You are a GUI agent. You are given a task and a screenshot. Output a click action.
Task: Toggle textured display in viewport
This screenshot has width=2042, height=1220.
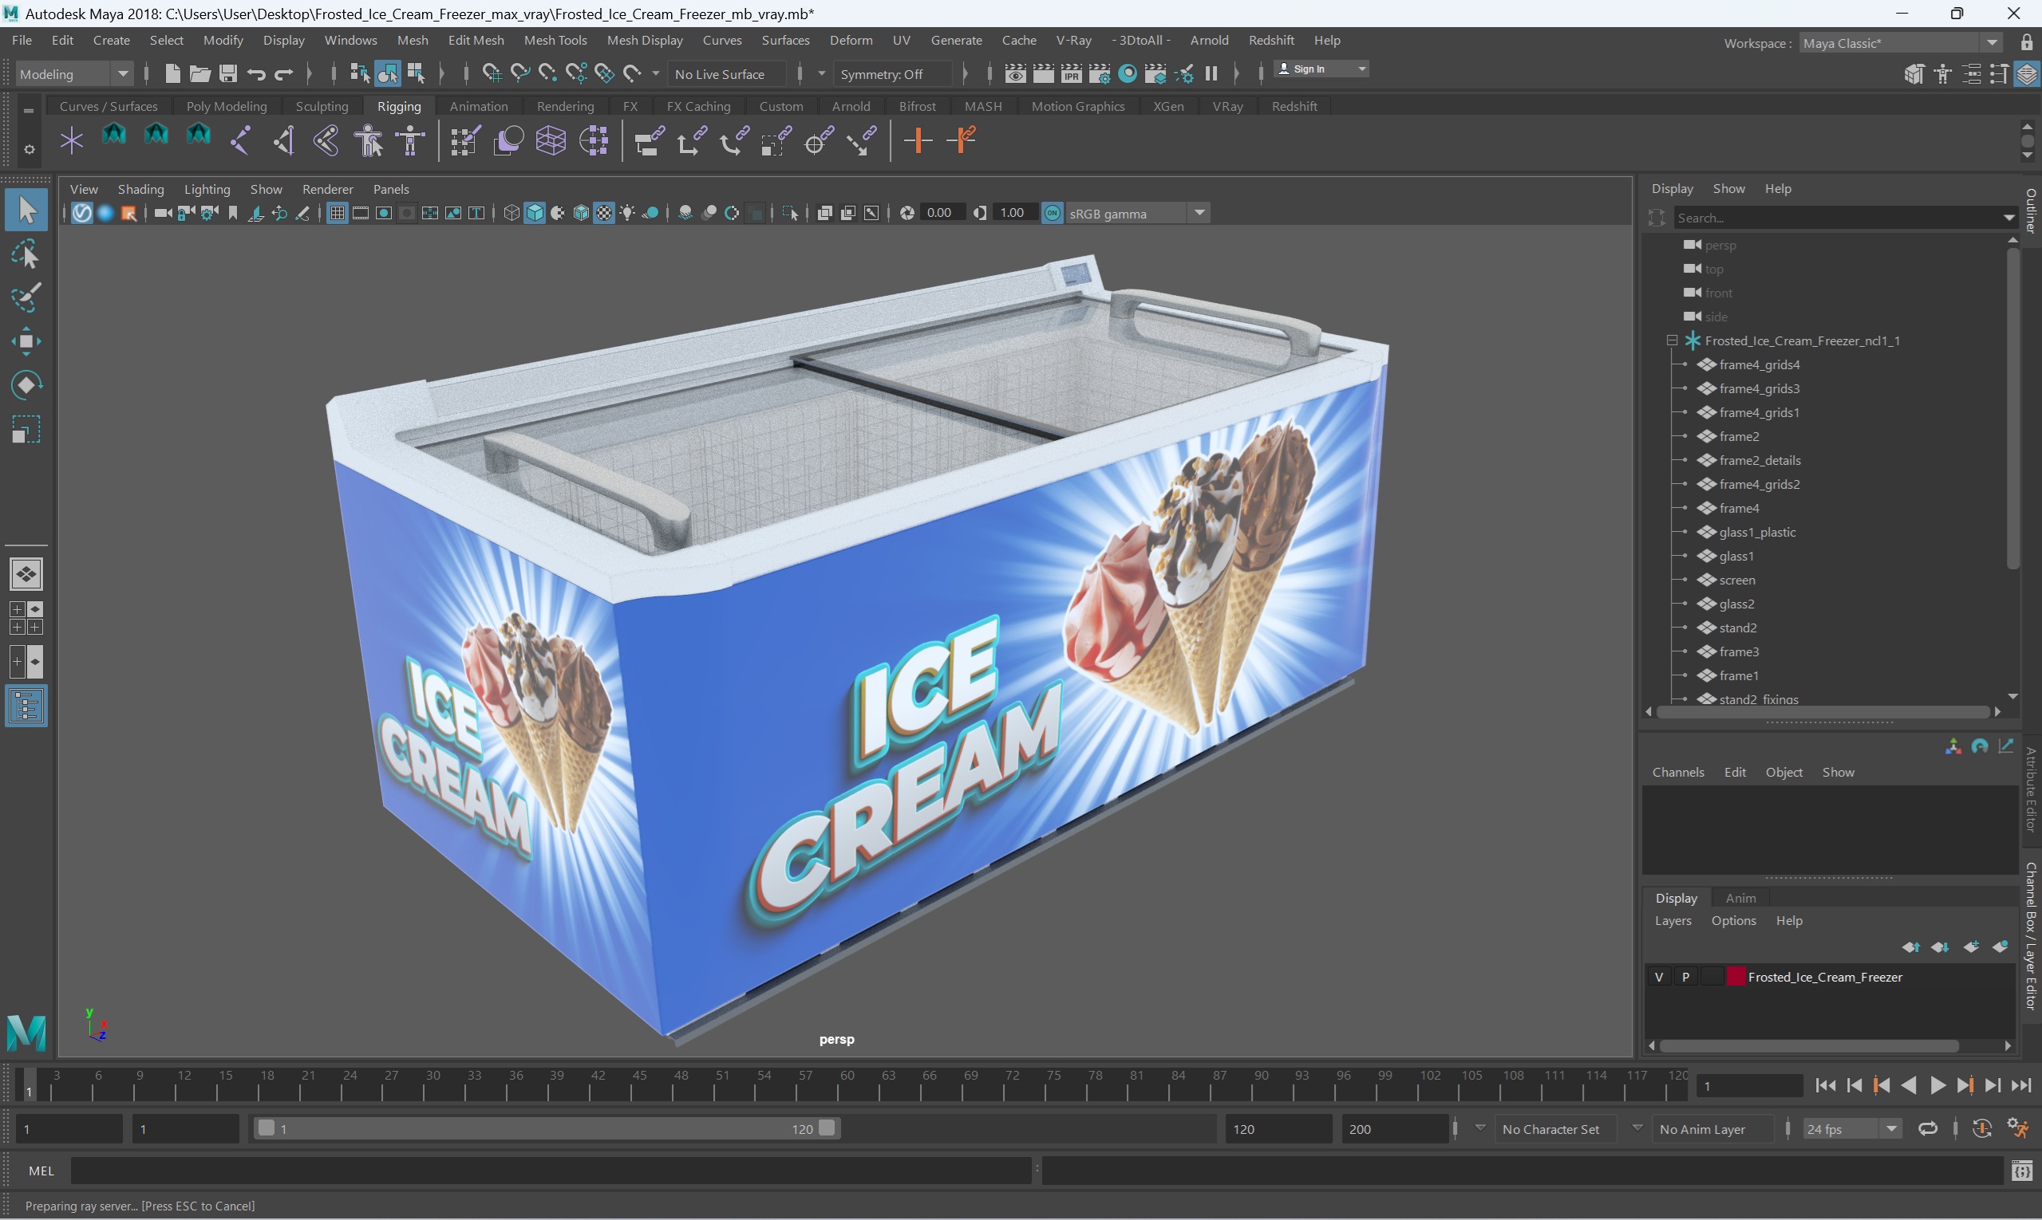[604, 213]
